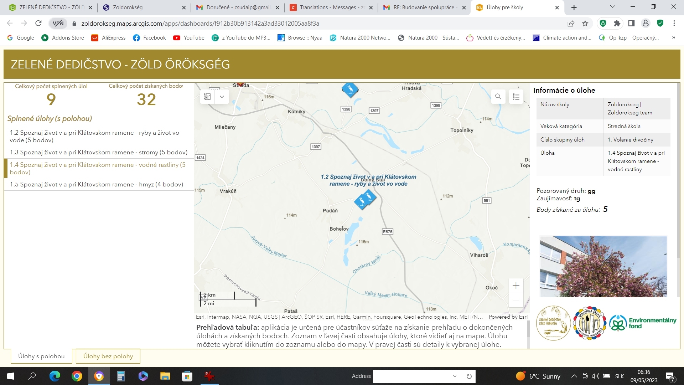Select task 1.3 stromy in list
Viewport: 684px width, 385px height.
pyautogui.click(x=99, y=152)
